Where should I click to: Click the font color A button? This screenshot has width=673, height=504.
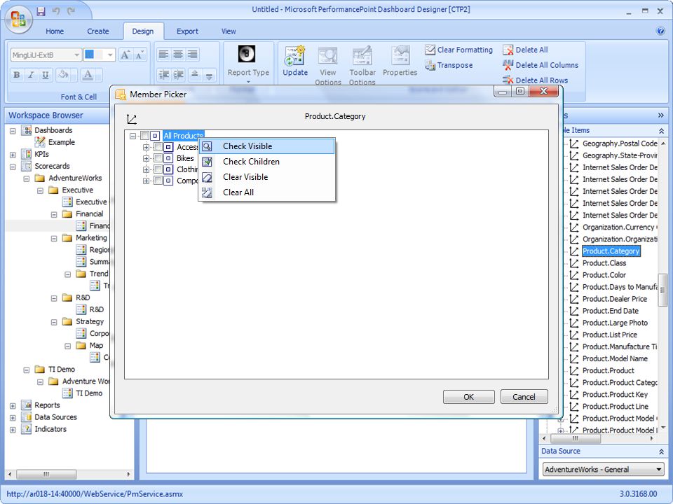click(x=88, y=75)
